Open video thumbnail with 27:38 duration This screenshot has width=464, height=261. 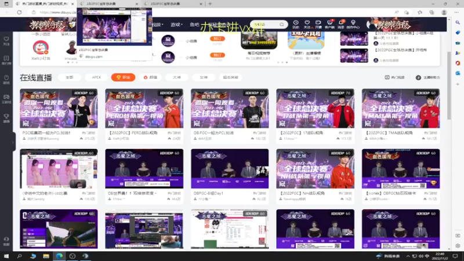[354, 39]
